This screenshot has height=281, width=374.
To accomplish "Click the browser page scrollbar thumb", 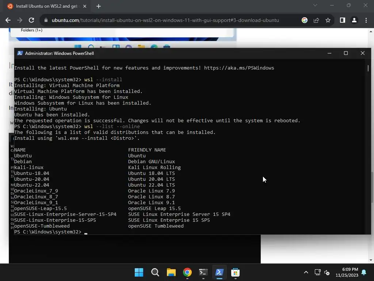I will click(372, 188).
